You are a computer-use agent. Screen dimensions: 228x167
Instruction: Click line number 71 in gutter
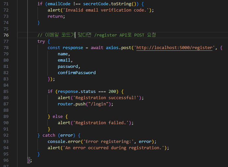coord(6,4)
